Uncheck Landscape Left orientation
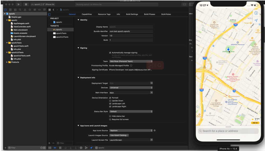 [x=110, y=104]
